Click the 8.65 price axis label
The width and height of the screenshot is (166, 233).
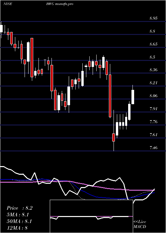coord(153,44)
